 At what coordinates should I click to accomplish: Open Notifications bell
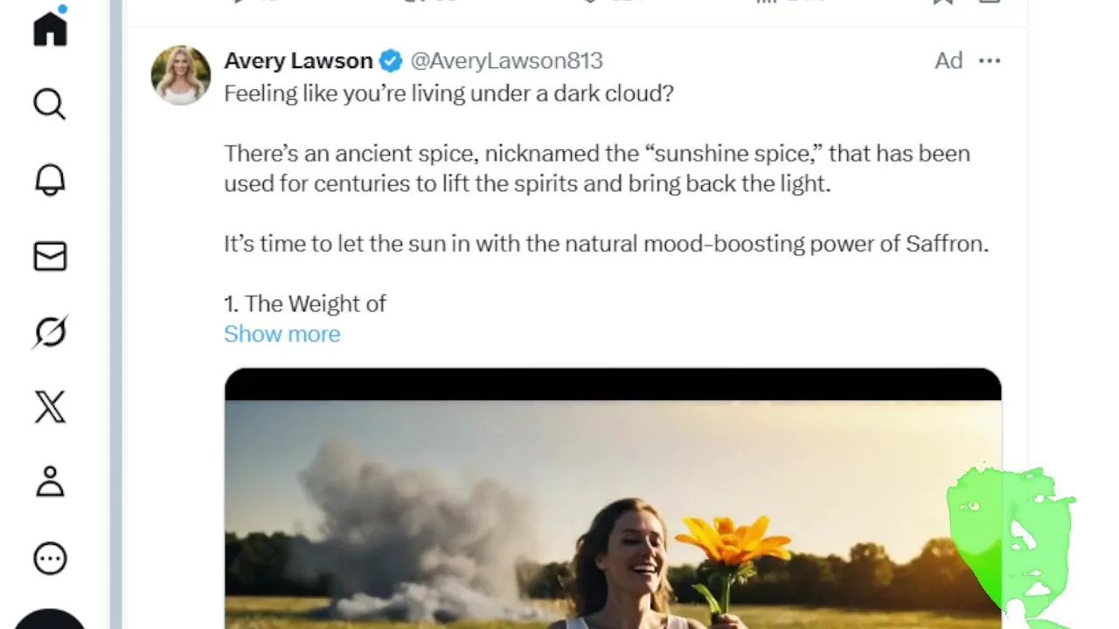pos(50,180)
